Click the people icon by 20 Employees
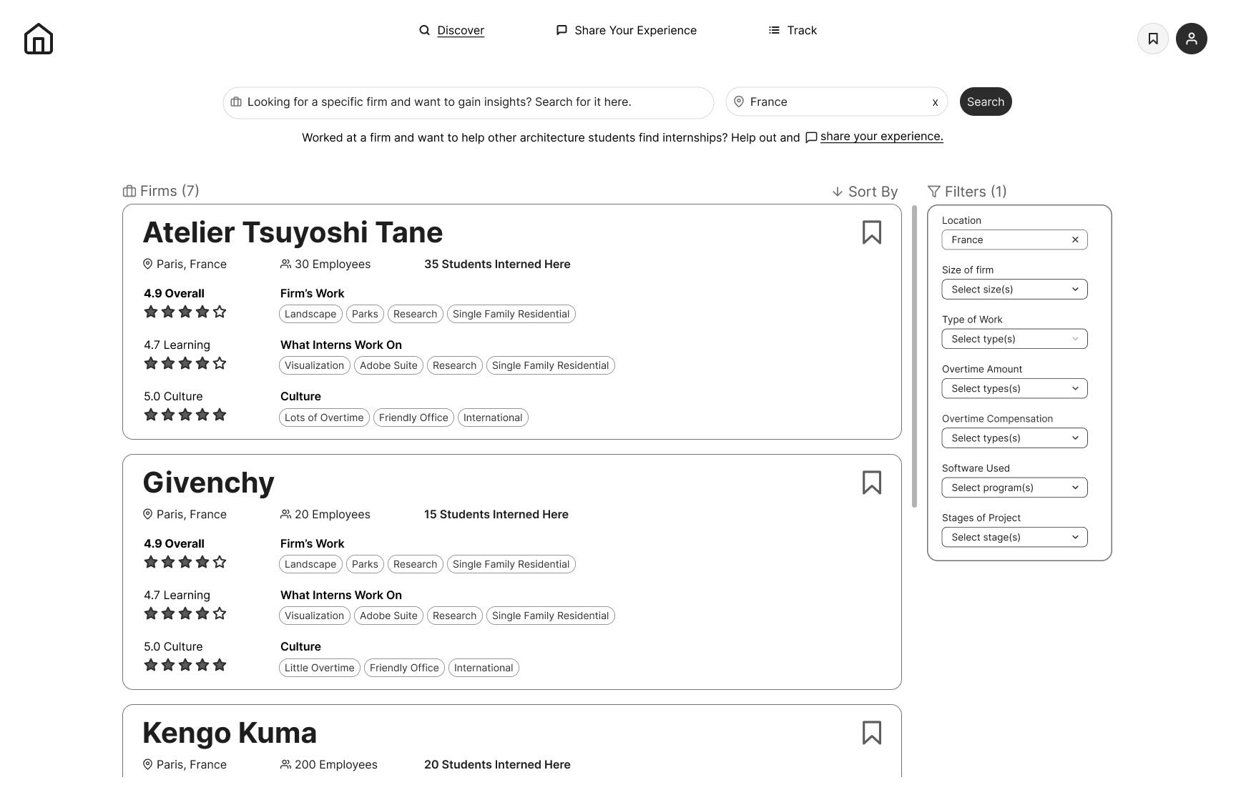The width and height of the screenshot is (1236, 805). point(285,514)
